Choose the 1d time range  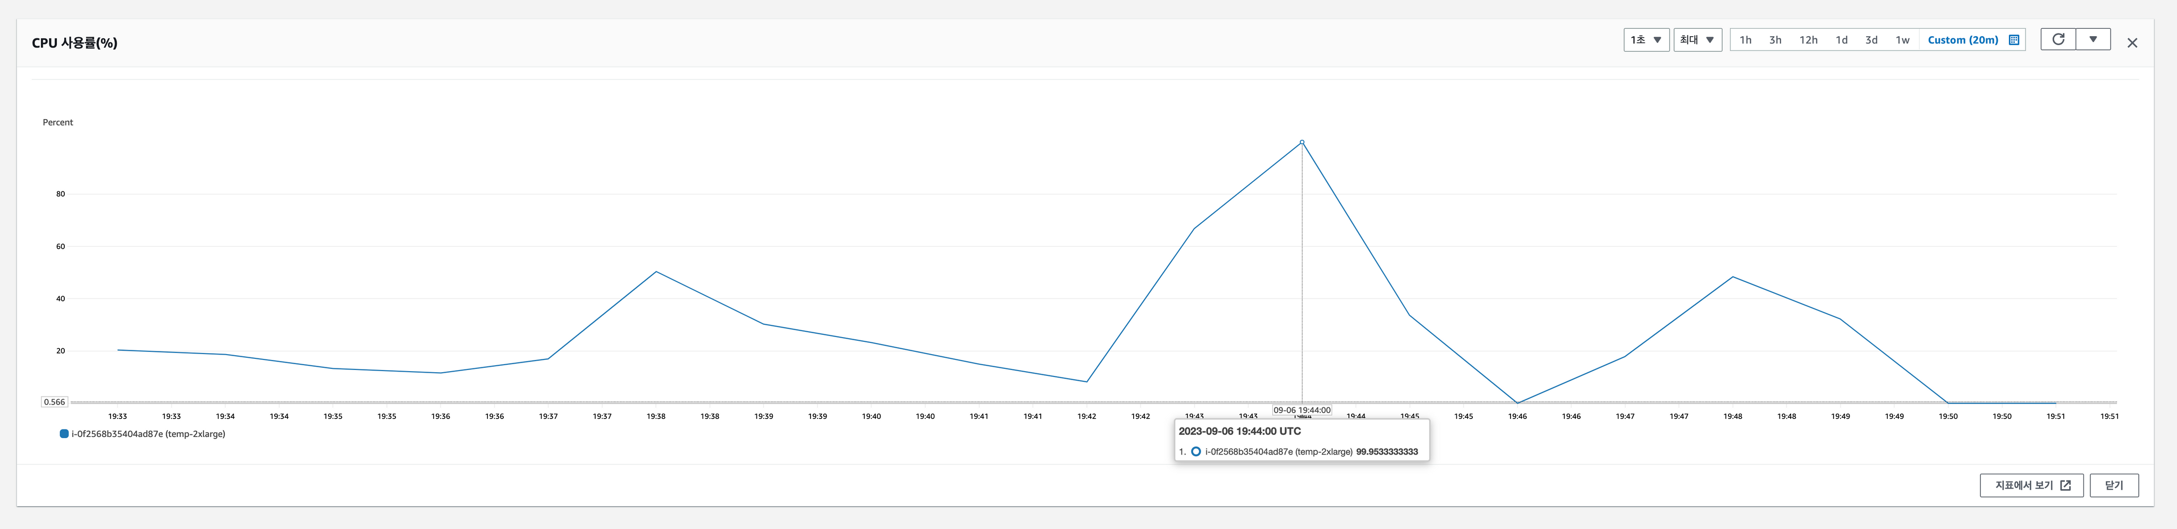pos(1842,40)
